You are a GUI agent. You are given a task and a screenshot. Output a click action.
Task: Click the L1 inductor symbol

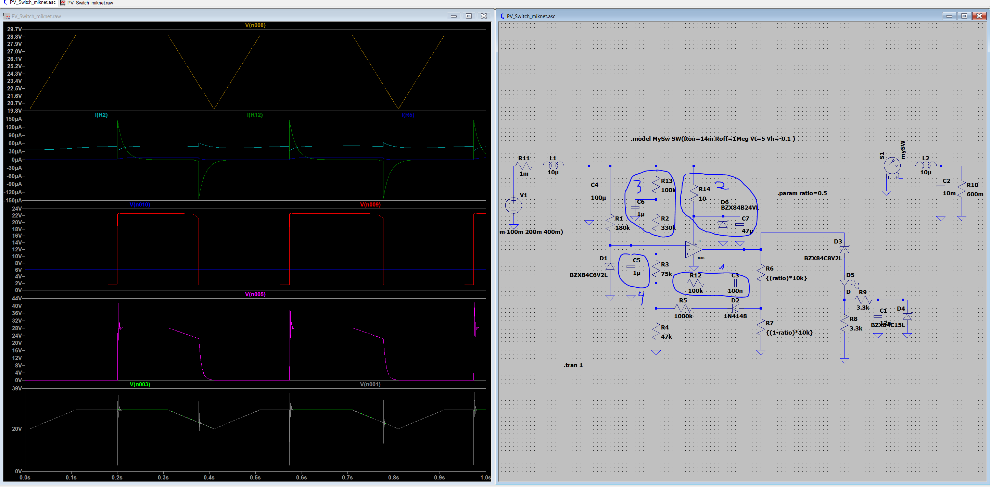(x=553, y=165)
